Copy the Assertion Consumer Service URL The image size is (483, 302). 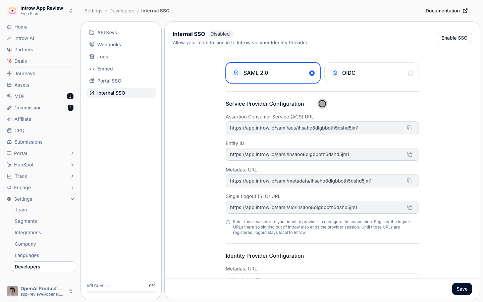410,128
